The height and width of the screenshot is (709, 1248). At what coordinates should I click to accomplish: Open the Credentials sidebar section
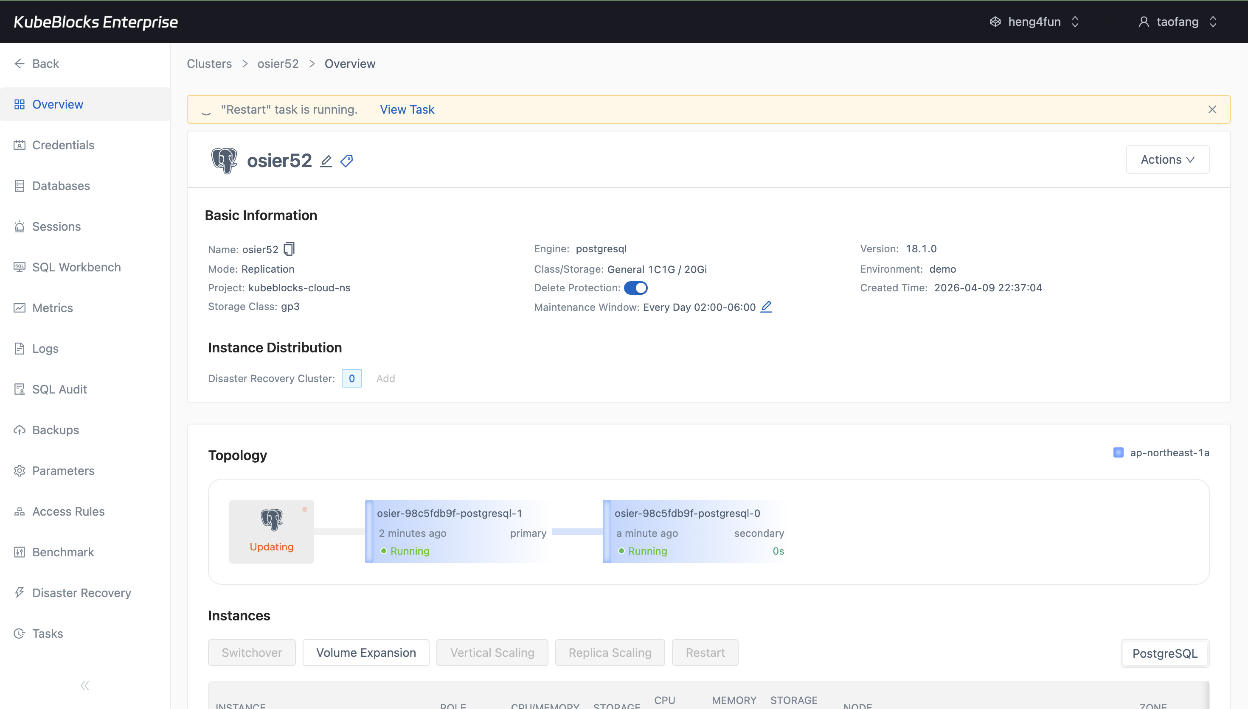[x=63, y=145]
